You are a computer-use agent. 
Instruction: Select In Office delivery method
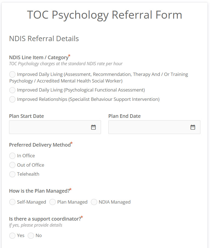tap(12, 156)
